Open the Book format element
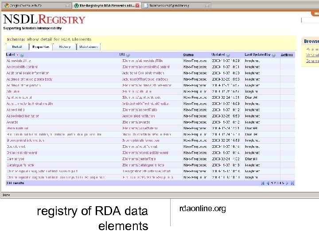 click(16, 146)
